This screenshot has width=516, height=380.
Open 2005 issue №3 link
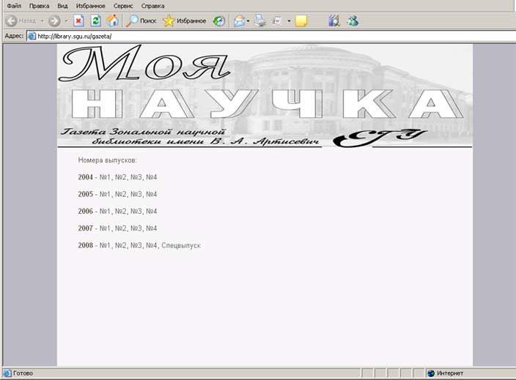pos(136,194)
